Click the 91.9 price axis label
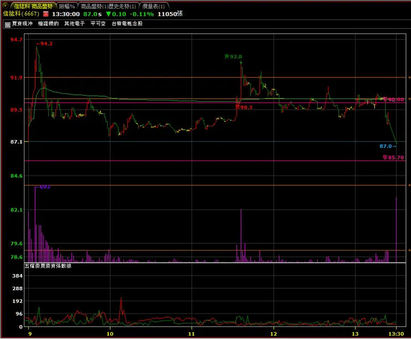 point(16,78)
